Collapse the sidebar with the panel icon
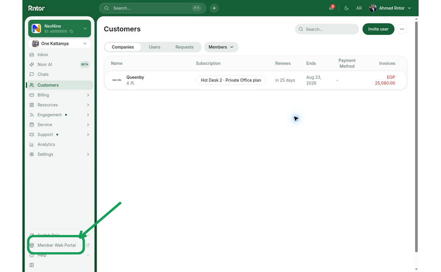Image resolution: width=441 pixels, height=272 pixels. pyautogui.click(x=32, y=265)
